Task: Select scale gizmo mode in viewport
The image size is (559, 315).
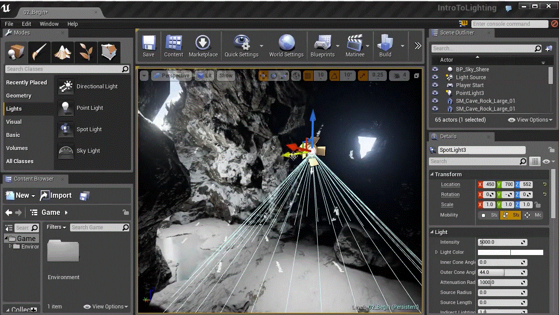Action: (284, 76)
